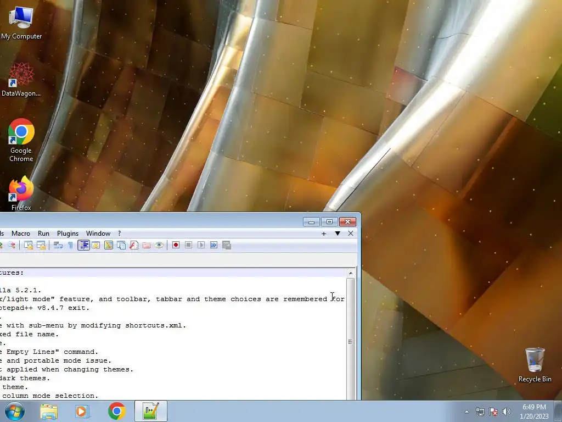Minimize the Notepad++ window
This screenshot has width=562, height=422.
[x=311, y=222]
